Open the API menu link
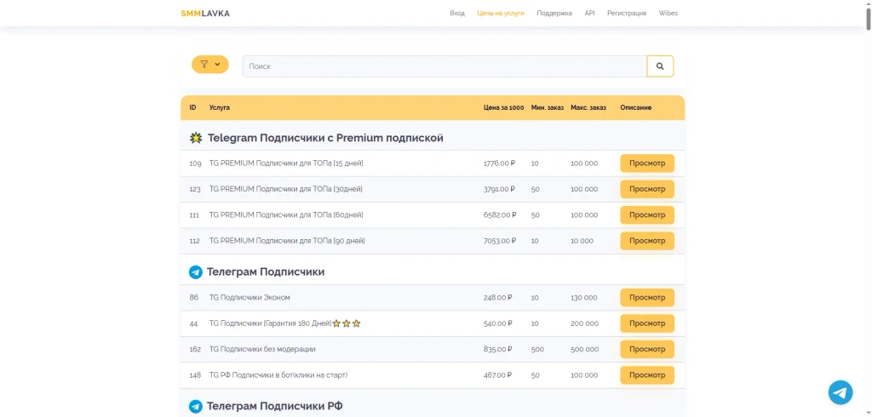This screenshot has height=417, width=872. click(589, 14)
